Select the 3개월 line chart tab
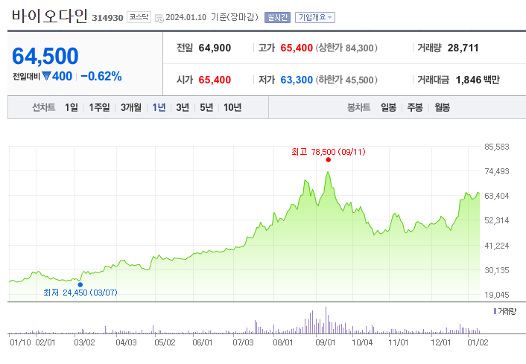This screenshot has width=526, height=364. click(x=131, y=107)
